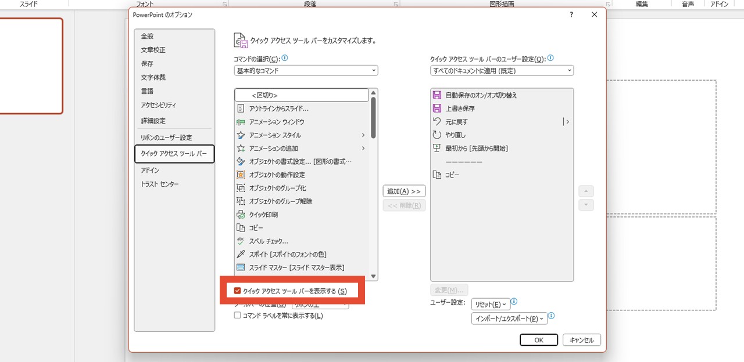Expand the Undo split arrow in toolbar list
Viewport: 744px width, 362px height.
pyautogui.click(x=566, y=122)
